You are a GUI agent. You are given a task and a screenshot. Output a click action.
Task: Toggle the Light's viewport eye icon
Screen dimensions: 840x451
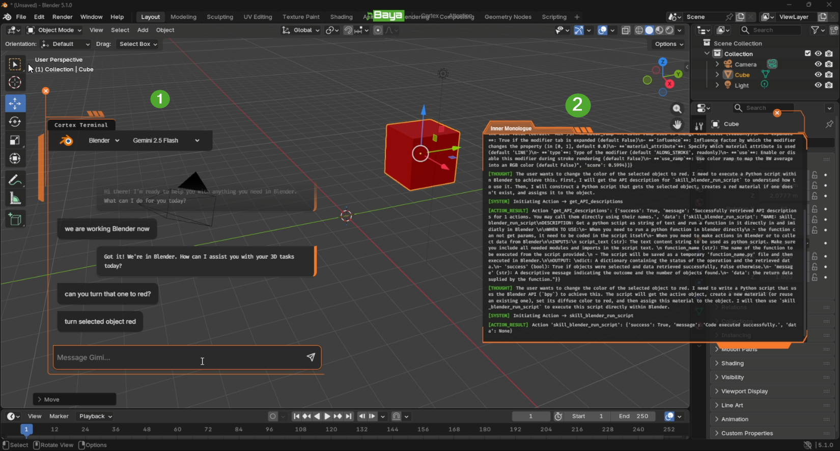(818, 86)
